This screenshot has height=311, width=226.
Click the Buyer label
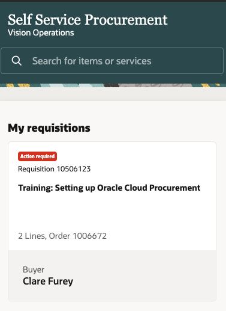click(34, 269)
